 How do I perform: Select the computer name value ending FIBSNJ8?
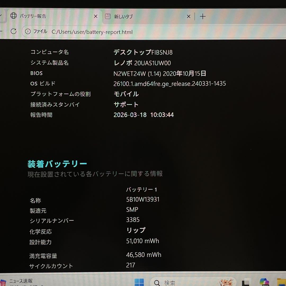click(143, 52)
